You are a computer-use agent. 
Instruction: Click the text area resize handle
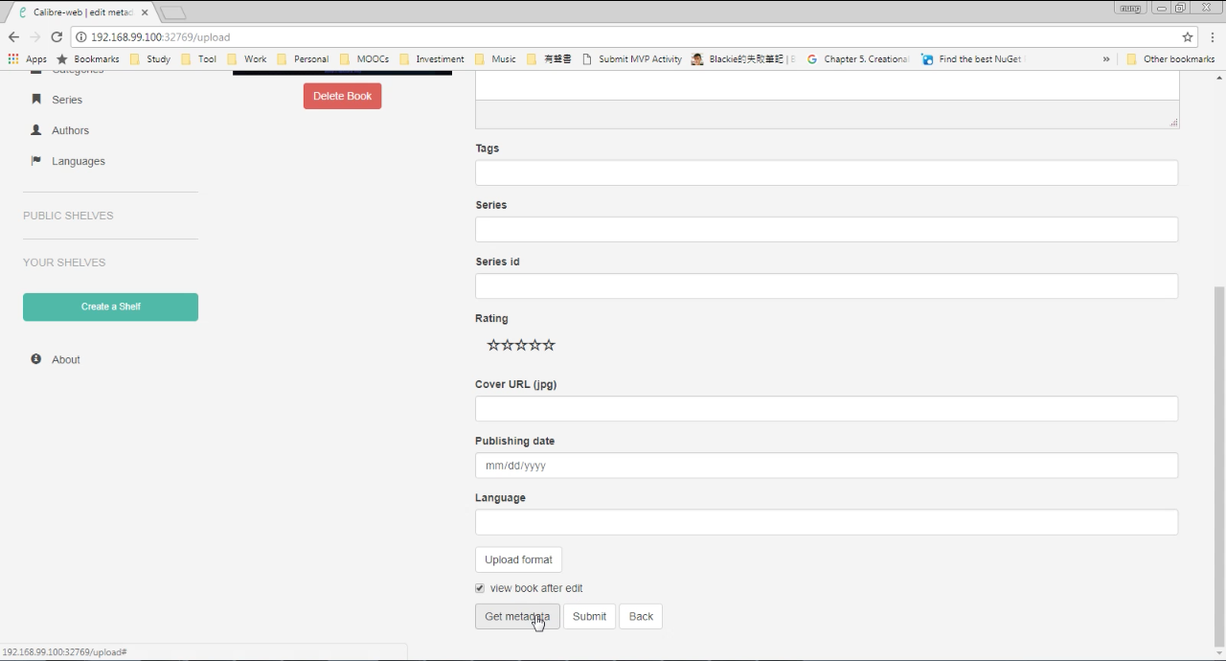[1173, 123]
